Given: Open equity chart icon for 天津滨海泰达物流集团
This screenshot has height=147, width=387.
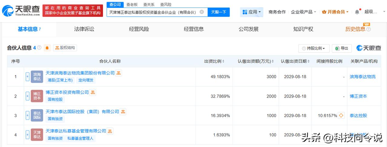Looking at the screenshot, I should [119, 73].
